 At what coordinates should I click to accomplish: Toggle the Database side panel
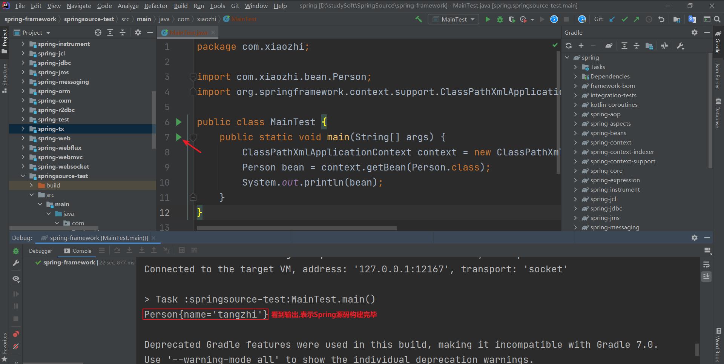click(718, 113)
